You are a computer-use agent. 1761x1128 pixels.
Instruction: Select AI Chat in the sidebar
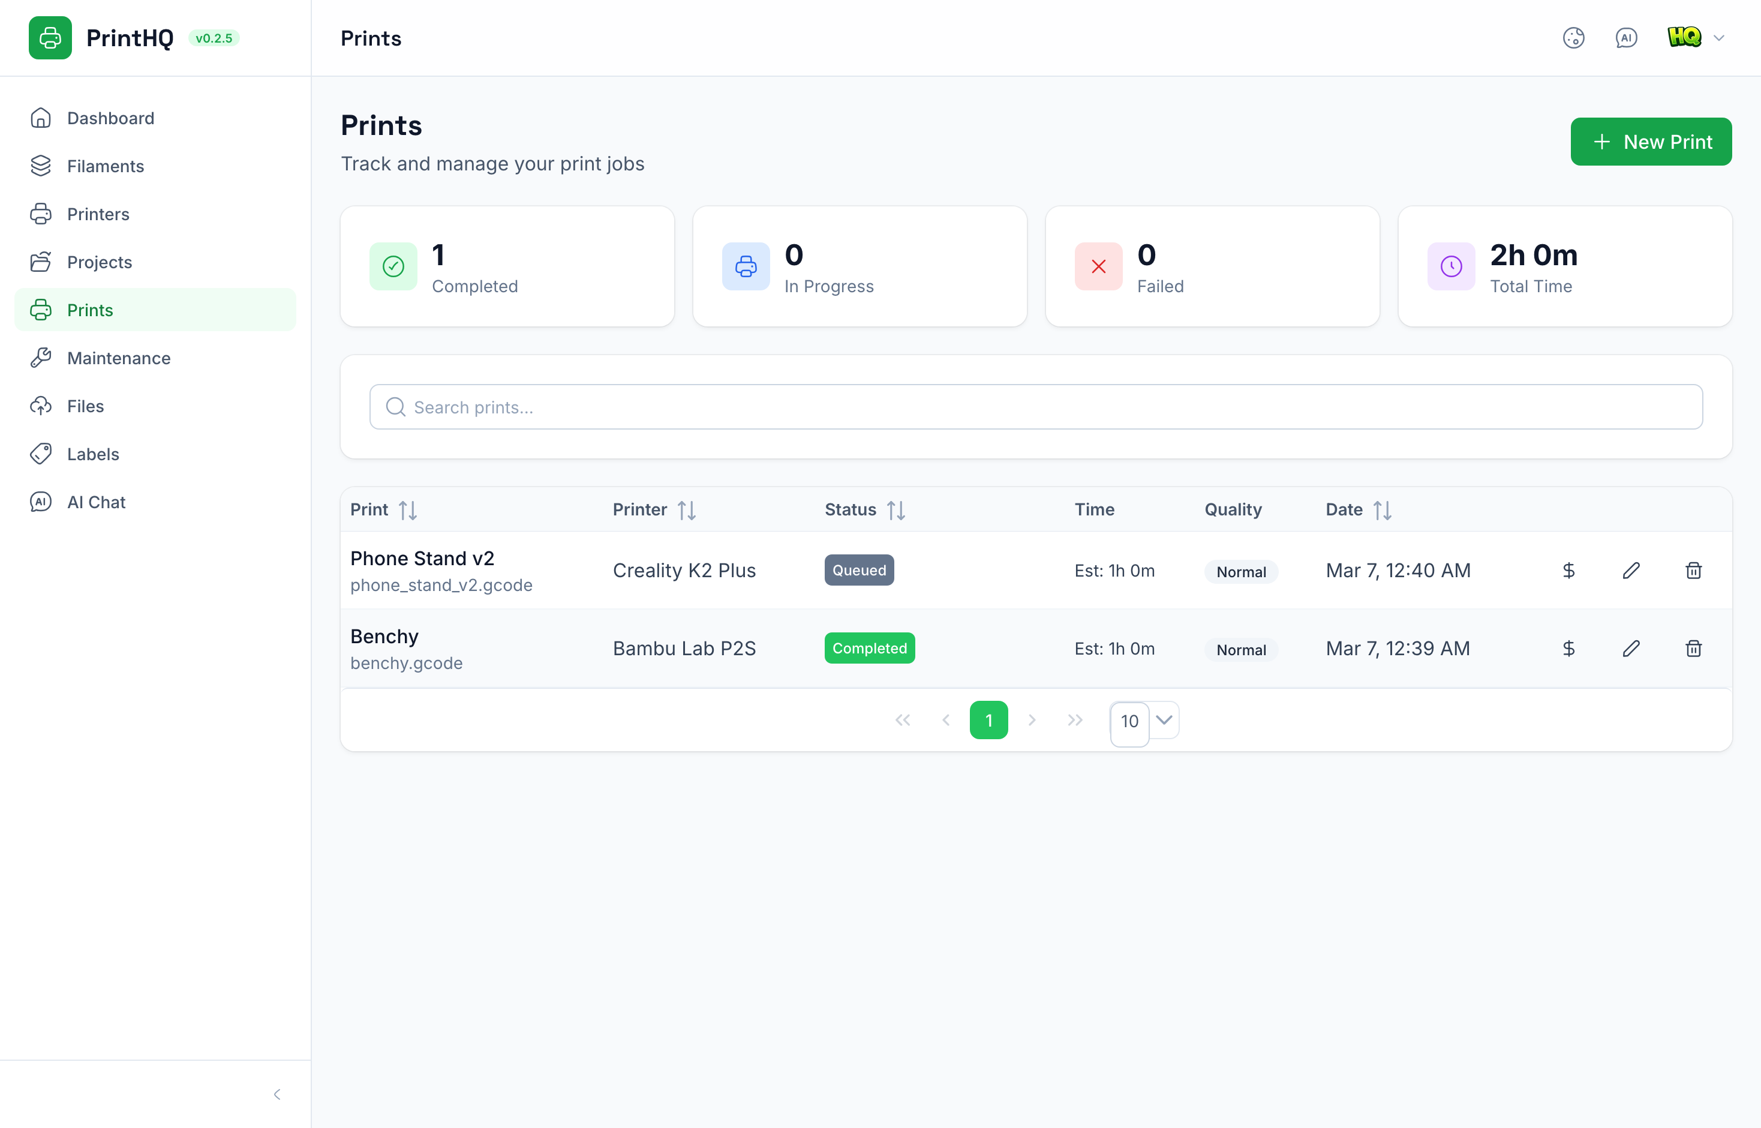(96, 502)
